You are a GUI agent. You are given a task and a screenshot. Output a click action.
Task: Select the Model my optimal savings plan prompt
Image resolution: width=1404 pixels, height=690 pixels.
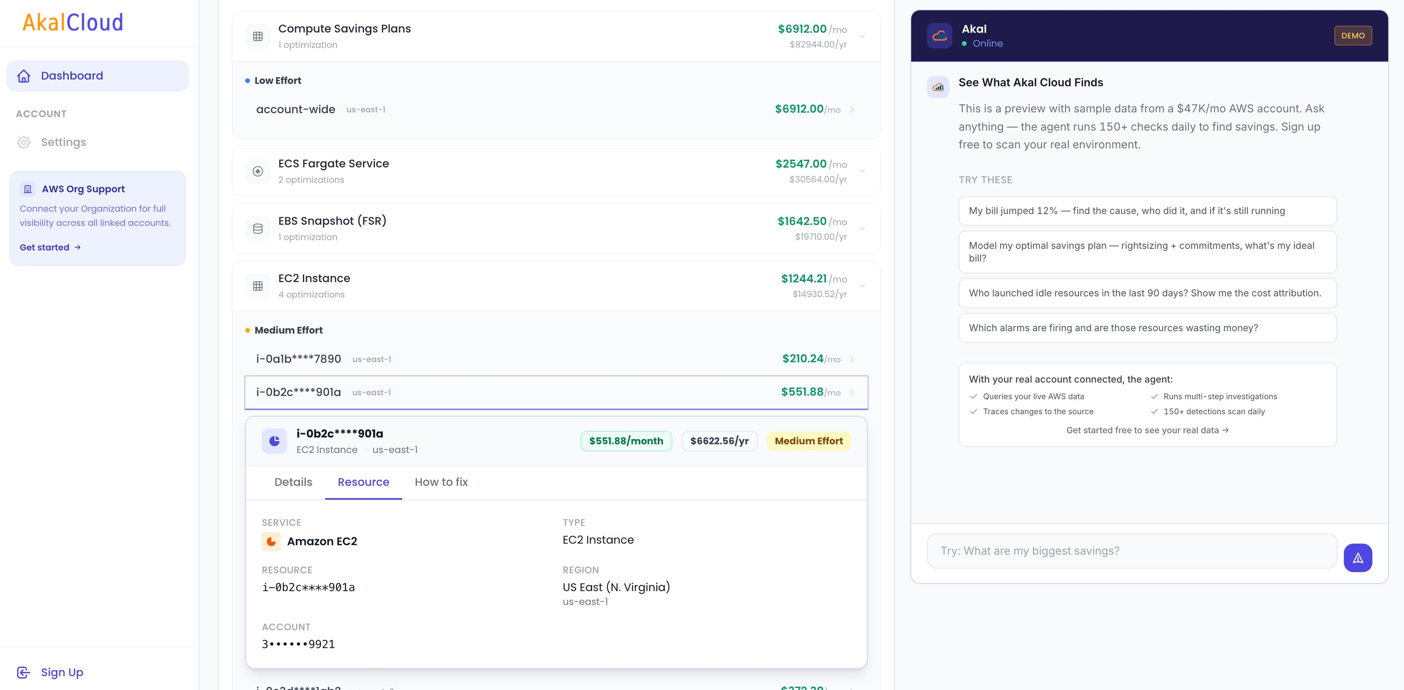[1147, 252]
